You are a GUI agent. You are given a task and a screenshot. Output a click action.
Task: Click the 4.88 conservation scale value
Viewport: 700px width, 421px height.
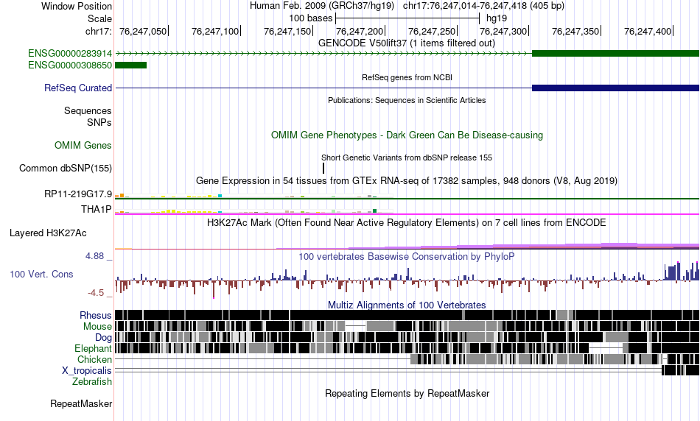click(94, 256)
